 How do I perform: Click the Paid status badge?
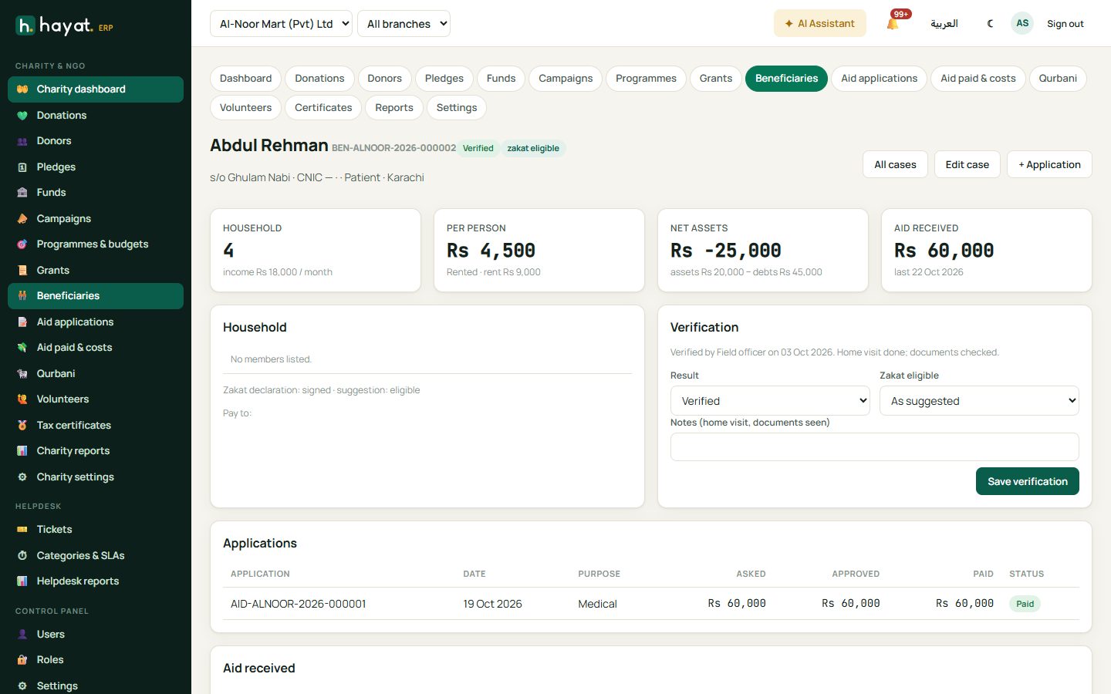tap(1025, 604)
